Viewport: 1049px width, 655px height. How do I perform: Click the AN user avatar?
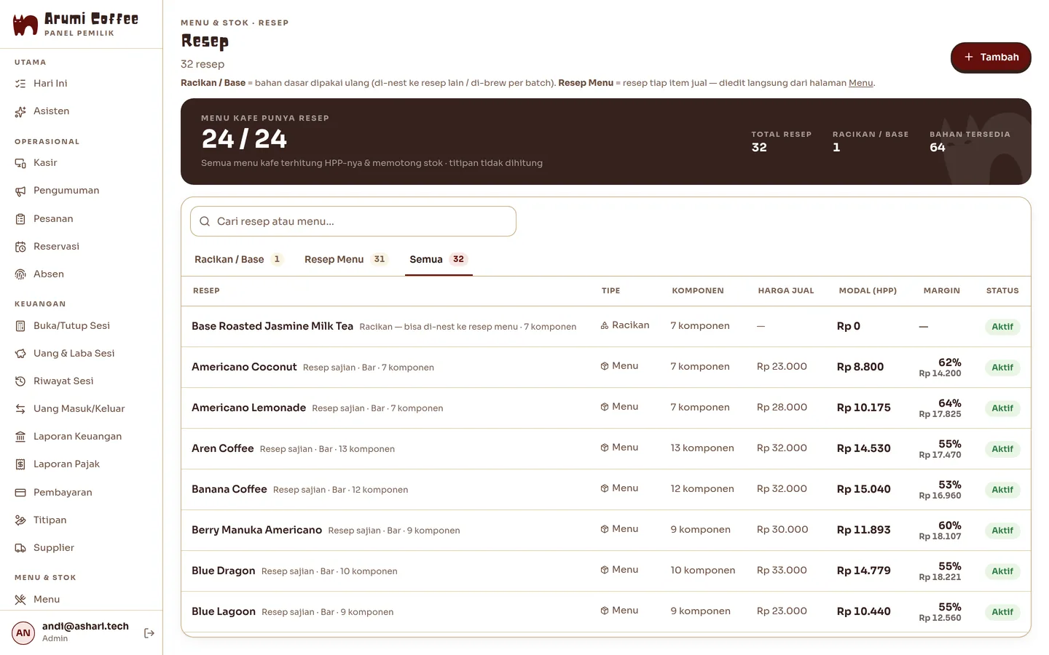coord(23,633)
